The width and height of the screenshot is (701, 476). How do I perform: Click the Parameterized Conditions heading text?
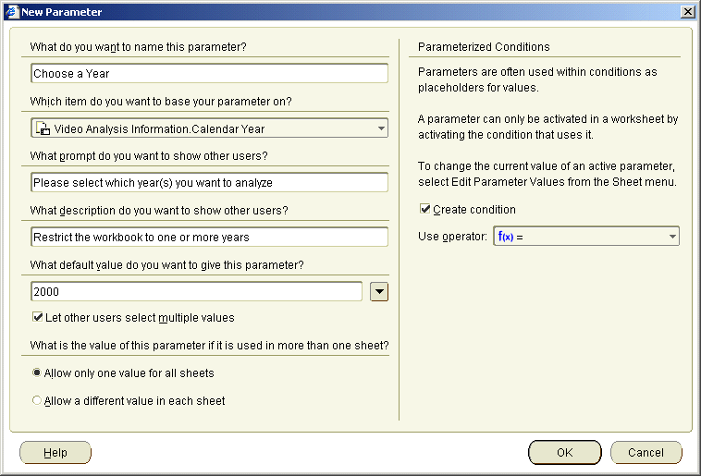[x=484, y=47]
